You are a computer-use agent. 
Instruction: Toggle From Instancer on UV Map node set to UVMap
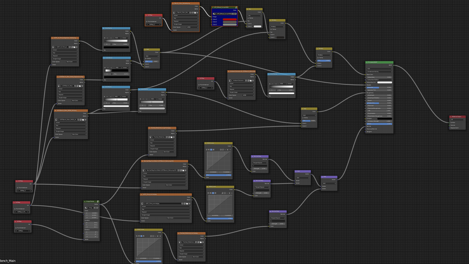(x=16, y=228)
